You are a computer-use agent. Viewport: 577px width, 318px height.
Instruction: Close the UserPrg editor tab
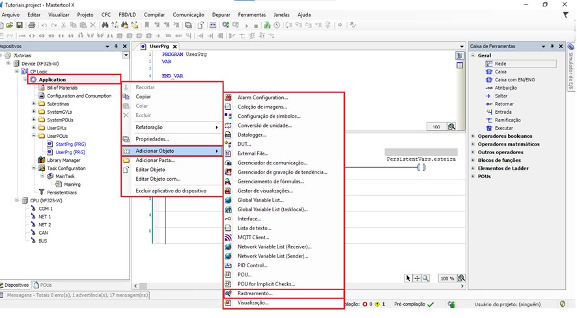pyautogui.click(x=175, y=47)
